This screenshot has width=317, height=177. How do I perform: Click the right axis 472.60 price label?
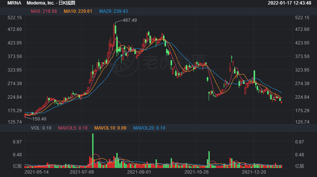(302, 29)
